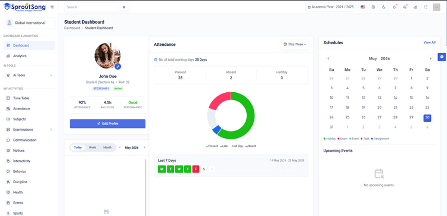The width and height of the screenshot is (447, 216).
Task: Open the notifications bell
Action: [395, 7]
